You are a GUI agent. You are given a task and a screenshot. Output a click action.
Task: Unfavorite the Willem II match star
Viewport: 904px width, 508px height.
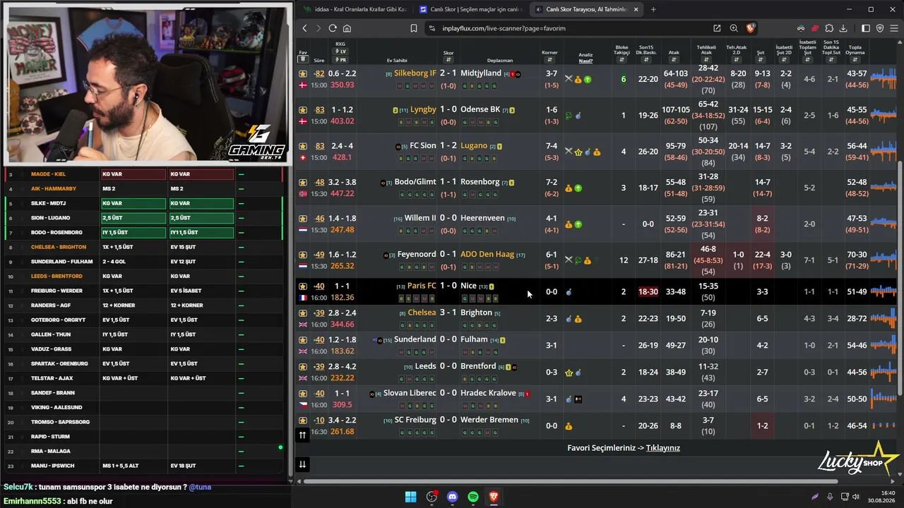[303, 219]
